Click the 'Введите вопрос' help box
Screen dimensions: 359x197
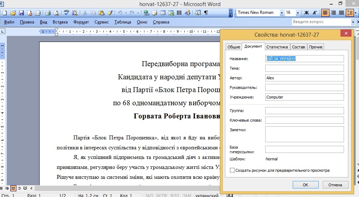point(321,22)
